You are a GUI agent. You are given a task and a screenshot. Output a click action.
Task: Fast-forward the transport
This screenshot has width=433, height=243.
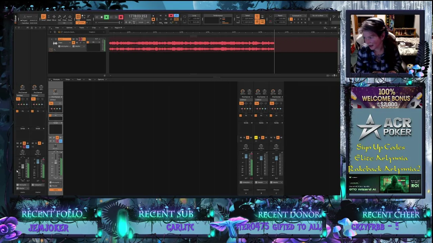coord(116,17)
